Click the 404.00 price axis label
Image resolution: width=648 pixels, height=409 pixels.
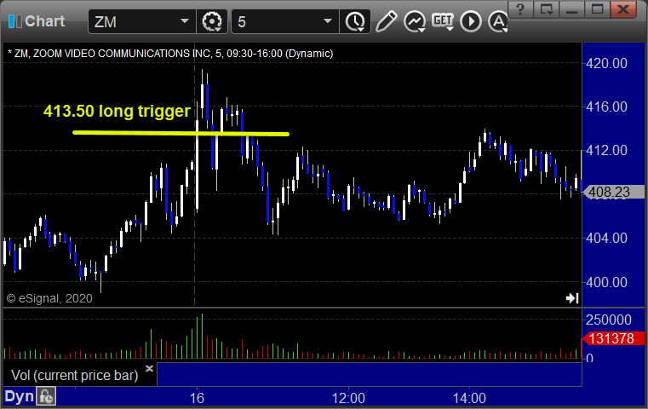tap(606, 238)
